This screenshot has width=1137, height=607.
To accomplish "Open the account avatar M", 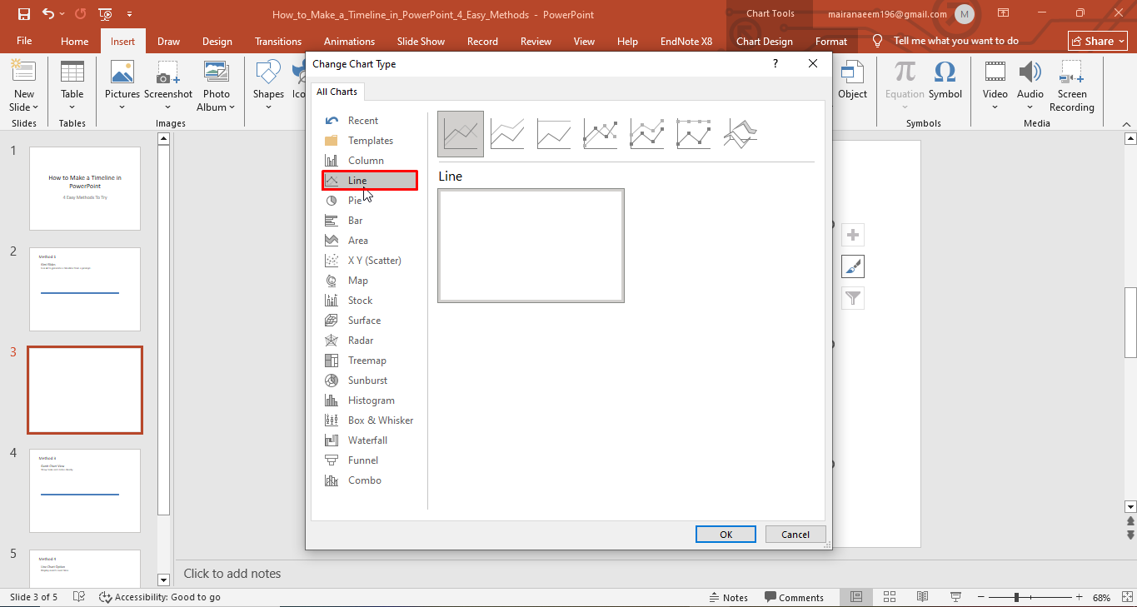I will tap(965, 14).
